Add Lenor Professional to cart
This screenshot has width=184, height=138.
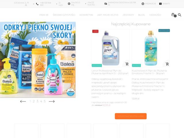point(127,64)
